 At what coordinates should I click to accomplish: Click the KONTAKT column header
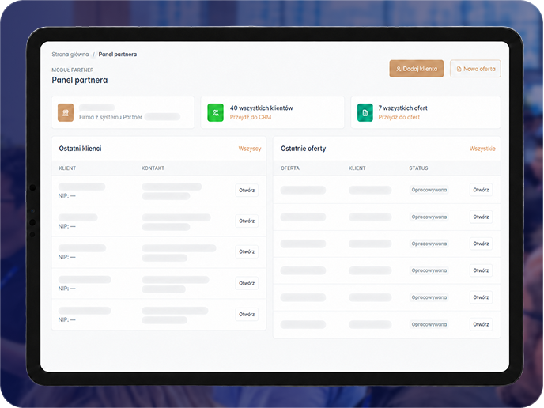tap(153, 168)
